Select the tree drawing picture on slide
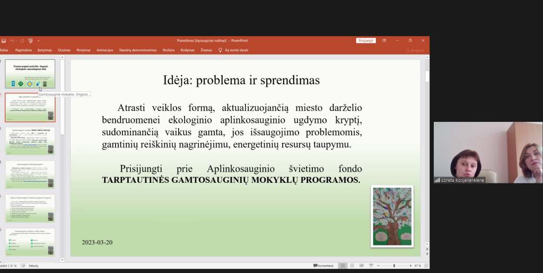543x273 pixels. coord(392,217)
